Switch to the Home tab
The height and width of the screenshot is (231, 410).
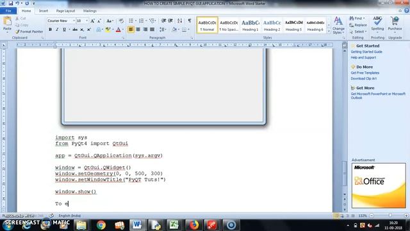click(x=26, y=11)
